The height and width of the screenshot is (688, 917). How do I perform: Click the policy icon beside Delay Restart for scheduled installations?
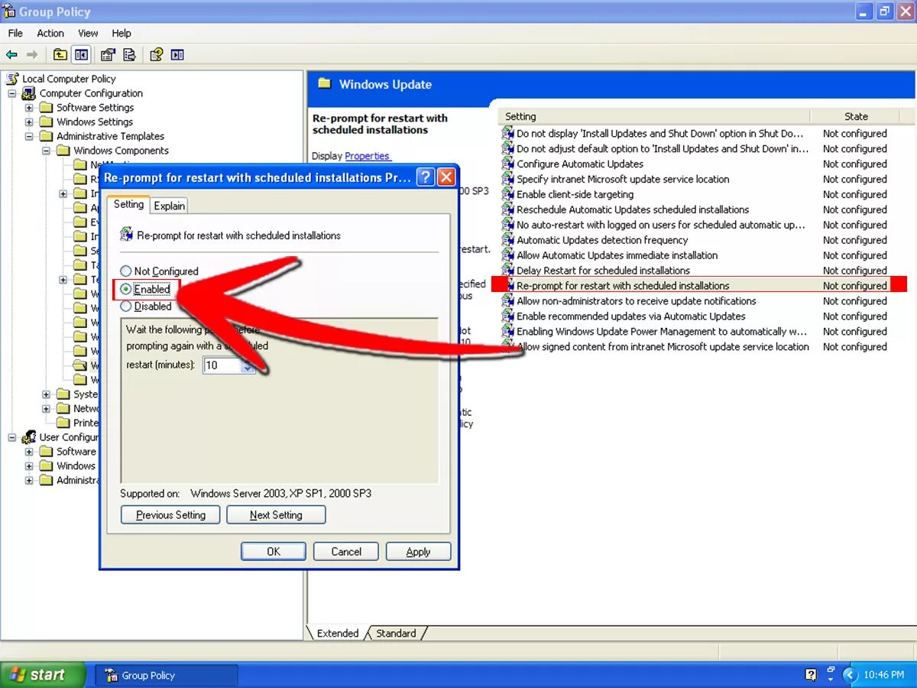pos(508,271)
